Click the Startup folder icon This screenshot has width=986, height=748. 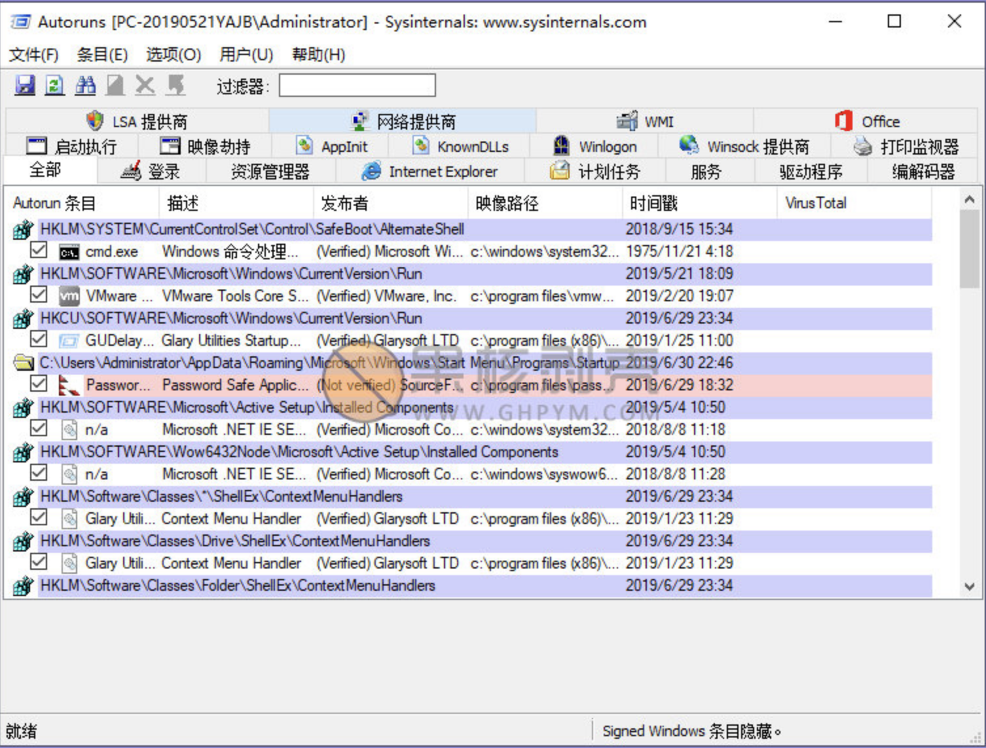(x=24, y=363)
